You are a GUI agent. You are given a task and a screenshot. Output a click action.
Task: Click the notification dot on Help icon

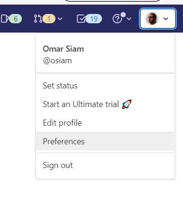(123, 15)
